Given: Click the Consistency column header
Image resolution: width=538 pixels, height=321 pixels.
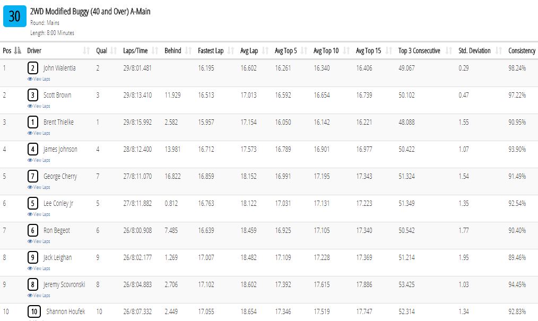Looking at the screenshot, I should 522,51.
